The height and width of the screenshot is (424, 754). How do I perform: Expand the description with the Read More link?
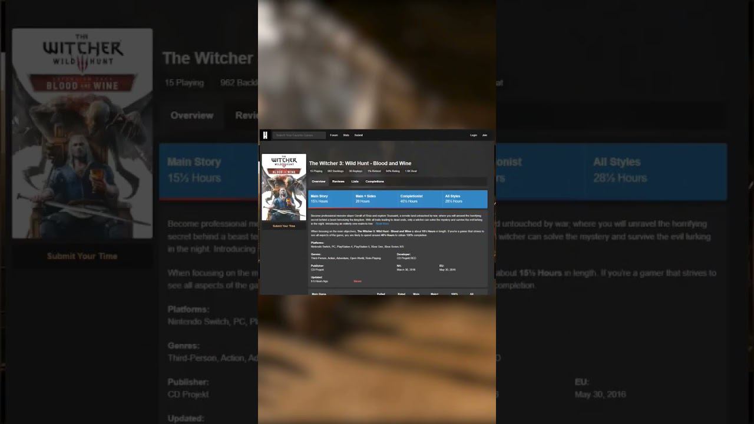[x=382, y=224]
